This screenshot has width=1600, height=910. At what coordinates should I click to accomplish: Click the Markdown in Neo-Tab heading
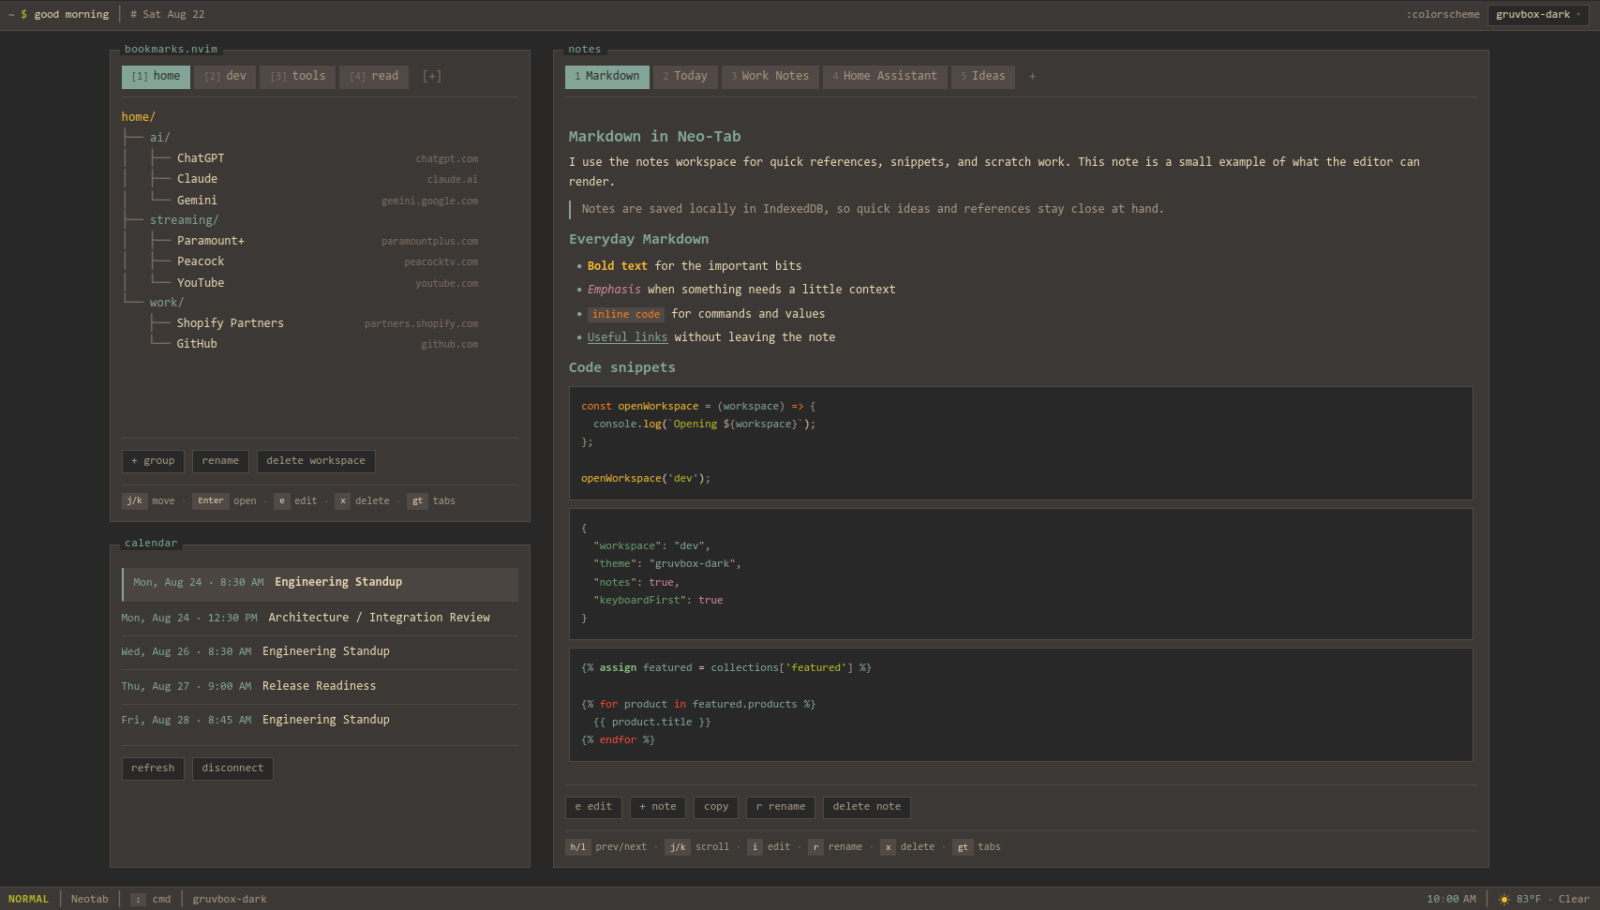[x=654, y=137]
